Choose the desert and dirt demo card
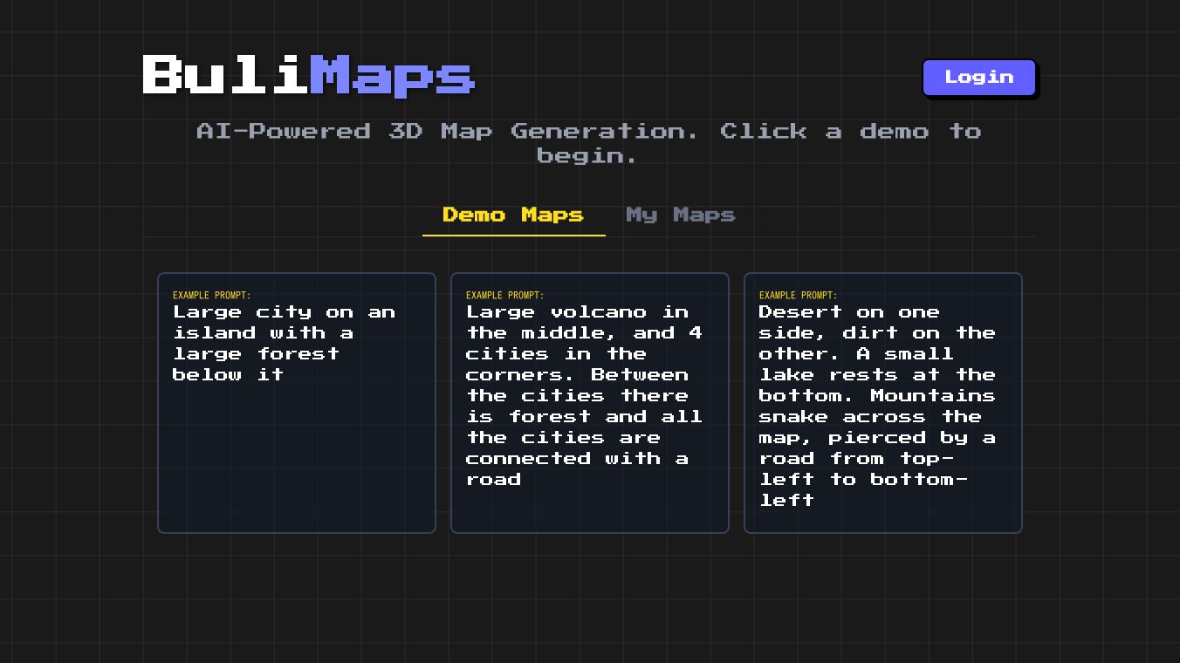1180x663 pixels. click(883, 403)
